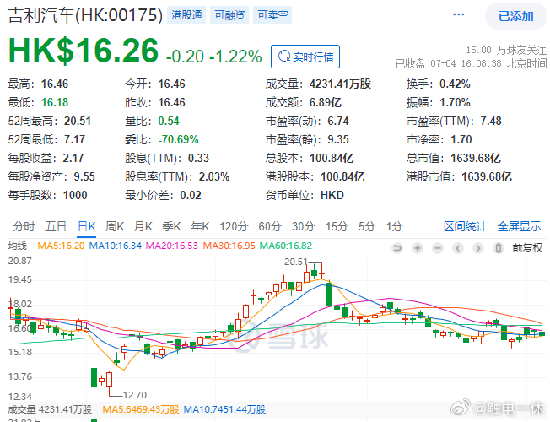Click the 市盈率(TTM): 7.48 entry
The width and height of the screenshot is (550, 422).
(x=454, y=122)
